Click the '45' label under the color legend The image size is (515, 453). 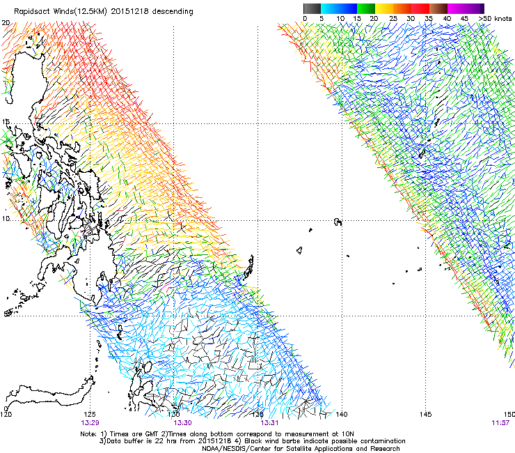coord(464,19)
